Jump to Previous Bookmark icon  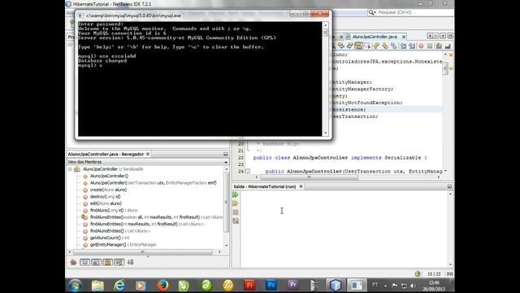(376, 46)
